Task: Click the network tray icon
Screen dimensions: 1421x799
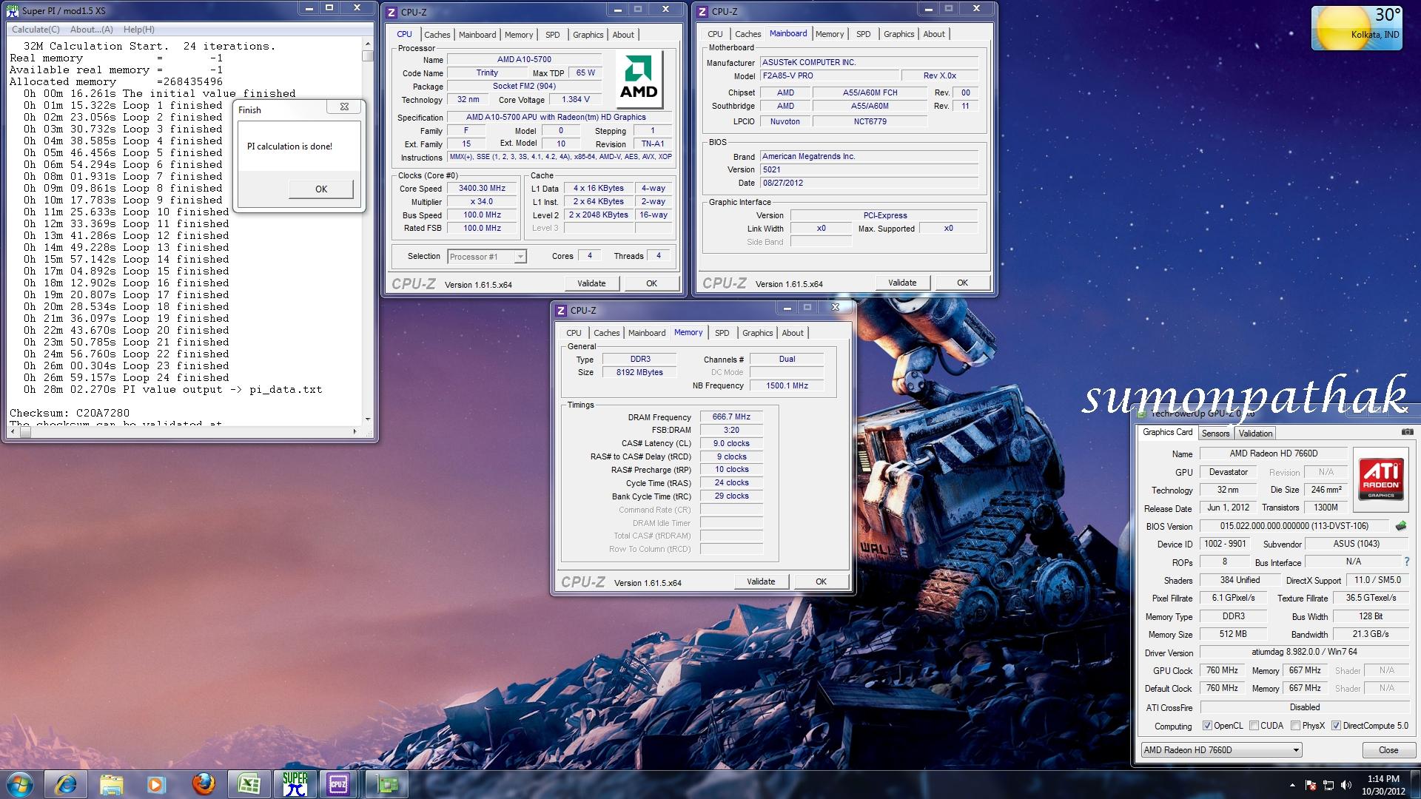Action: click(x=1328, y=785)
